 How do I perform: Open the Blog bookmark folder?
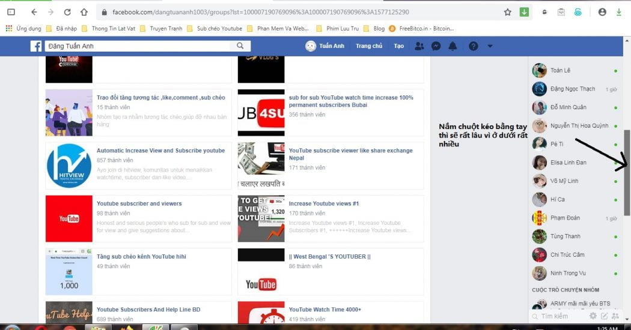[374, 29]
